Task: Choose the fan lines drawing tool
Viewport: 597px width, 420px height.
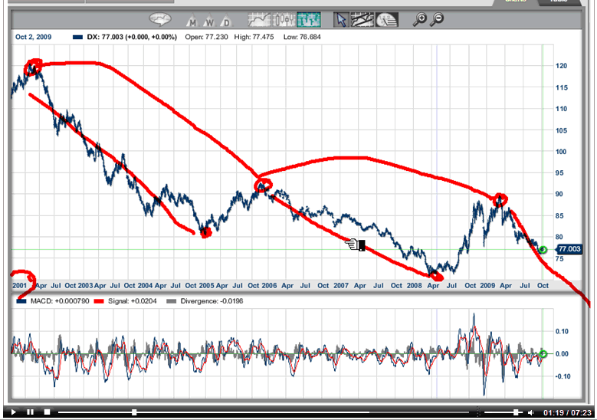Action: click(387, 20)
